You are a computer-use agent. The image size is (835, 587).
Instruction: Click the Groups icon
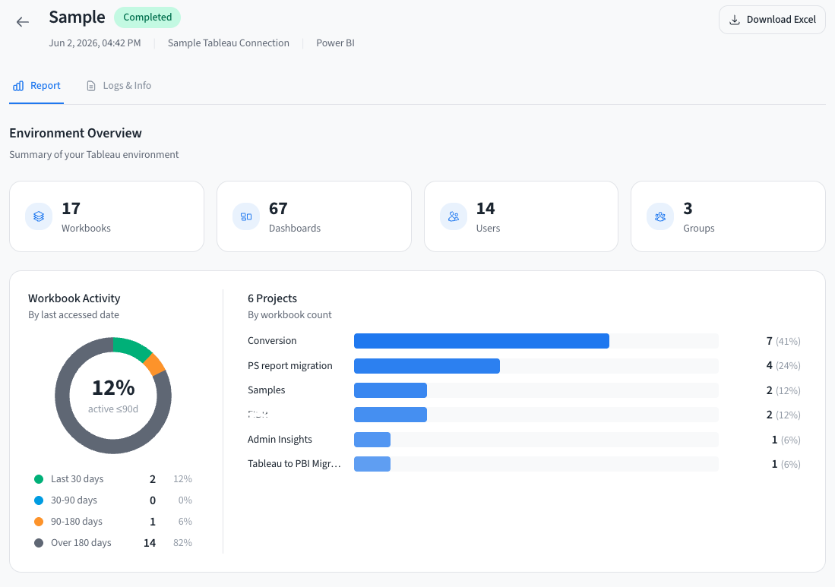[660, 216]
